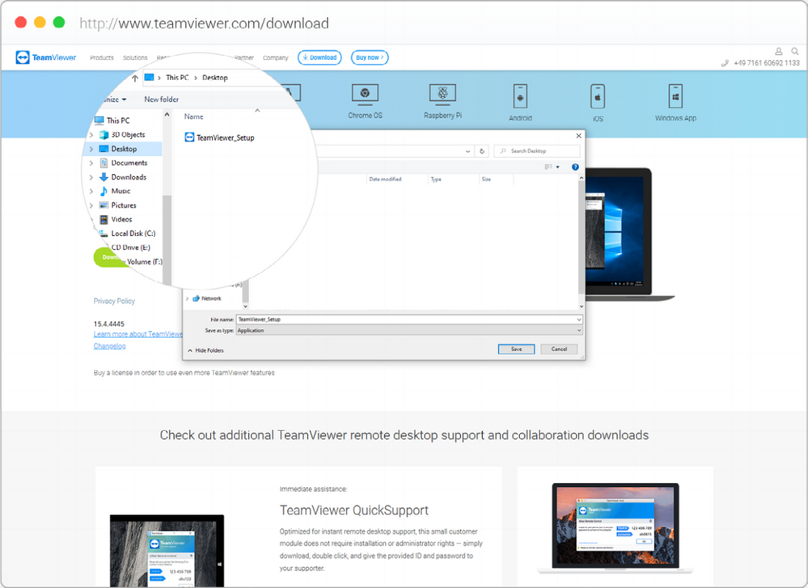Click the Desktop breadcrumb segment

click(215, 78)
